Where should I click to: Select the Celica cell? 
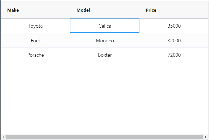(x=105, y=26)
